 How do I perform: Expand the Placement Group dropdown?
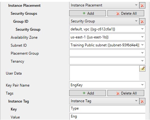coord(107,53)
